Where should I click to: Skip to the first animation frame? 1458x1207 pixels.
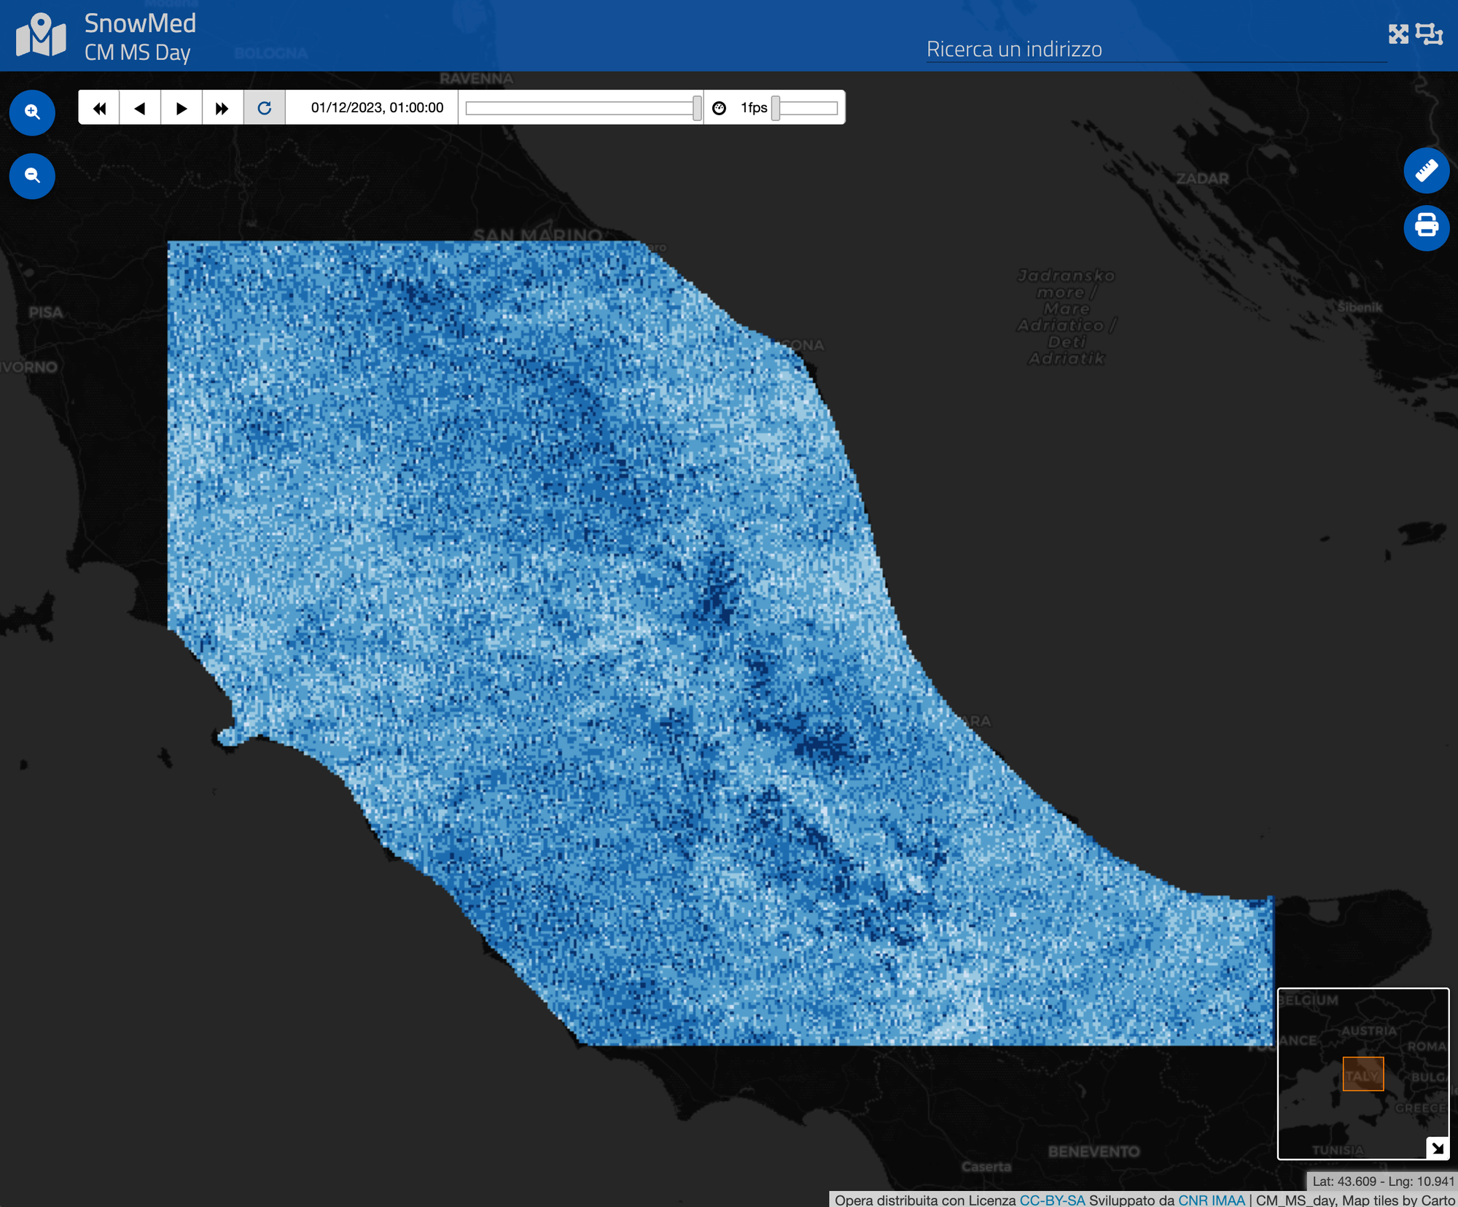tap(99, 108)
